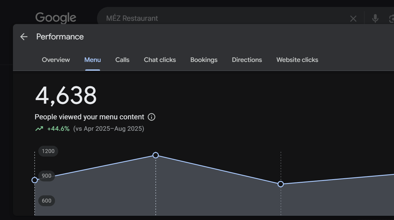Select the peak chart data point
The height and width of the screenshot is (220, 394).
coord(156,155)
